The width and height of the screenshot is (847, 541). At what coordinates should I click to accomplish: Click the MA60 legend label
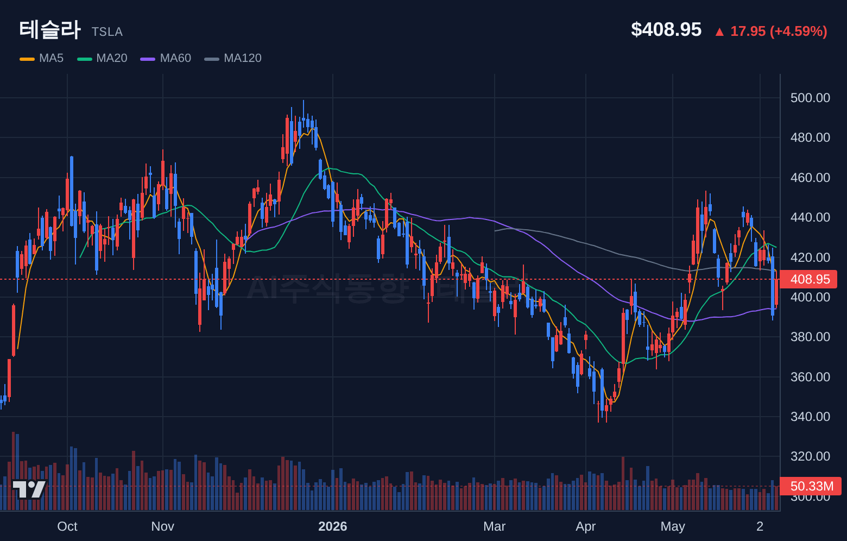coord(175,58)
